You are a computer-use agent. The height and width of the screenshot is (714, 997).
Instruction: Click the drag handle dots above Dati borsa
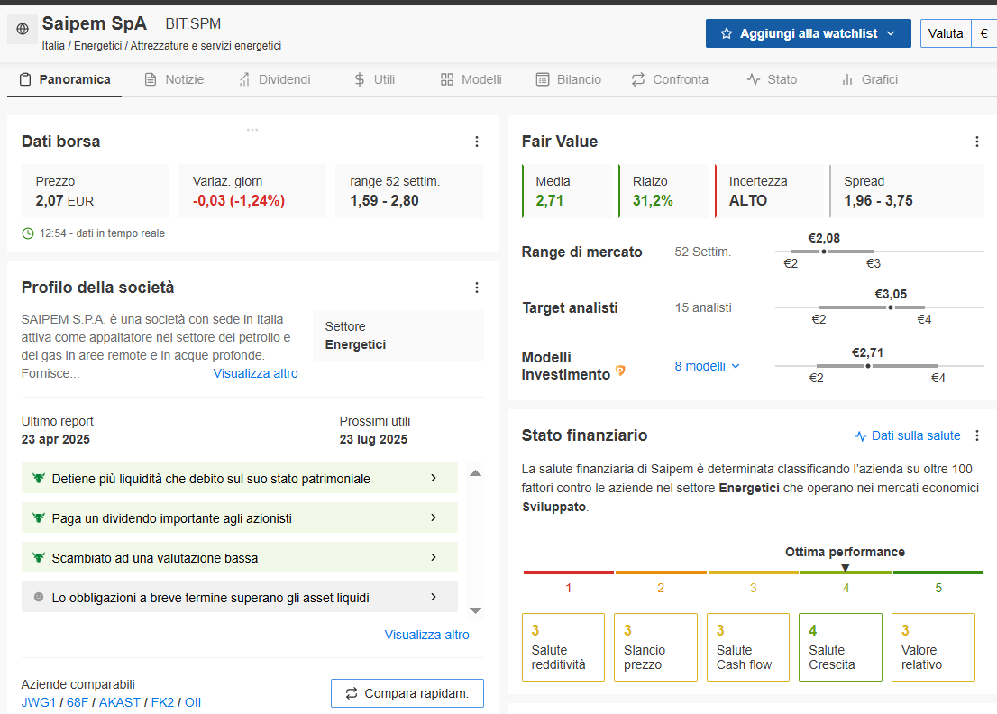coord(252,130)
